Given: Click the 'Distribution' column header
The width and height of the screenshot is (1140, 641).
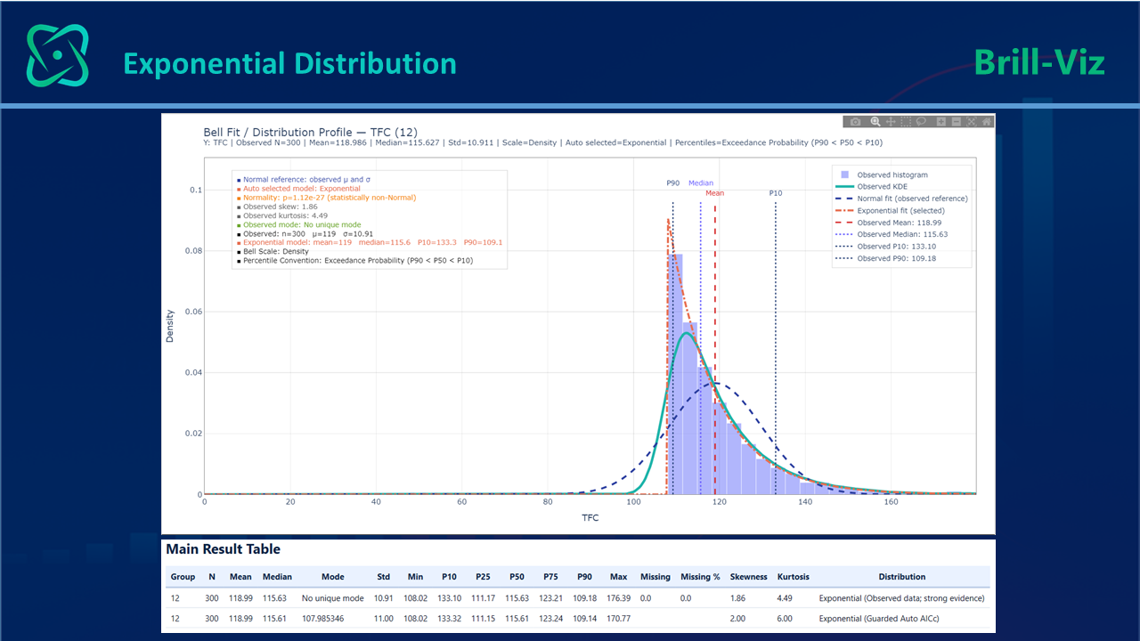Looking at the screenshot, I should (901, 577).
